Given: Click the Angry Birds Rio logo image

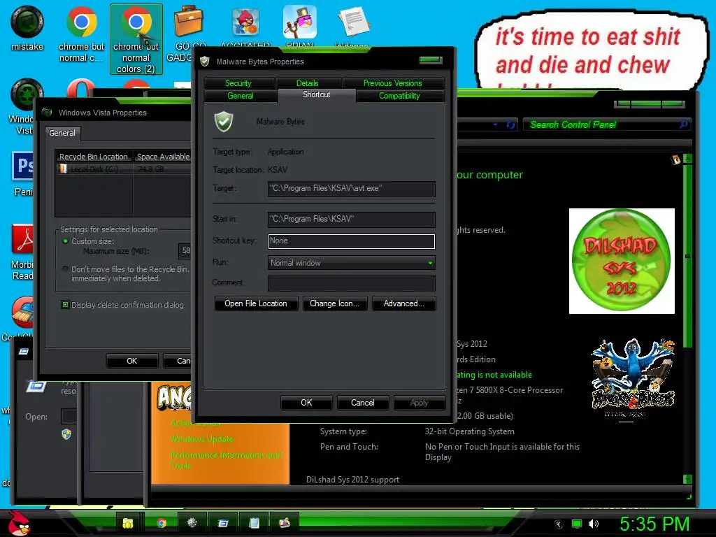Looking at the screenshot, I should coord(632,378).
